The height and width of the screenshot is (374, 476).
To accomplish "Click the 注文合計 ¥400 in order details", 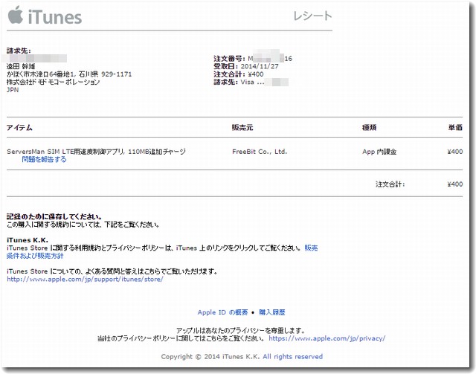I will tap(239, 74).
